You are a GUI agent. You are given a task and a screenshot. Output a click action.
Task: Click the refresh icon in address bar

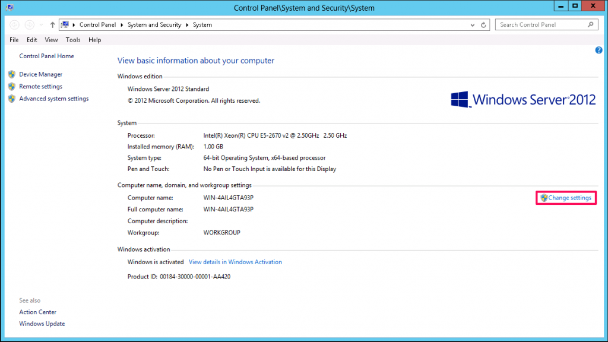(483, 25)
